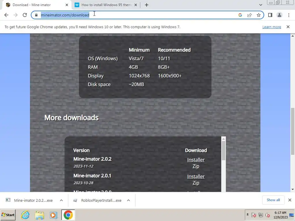This screenshot has width=295, height=221.
Task: Click the page scrollbar up arrow
Action: tap(293, 36)
